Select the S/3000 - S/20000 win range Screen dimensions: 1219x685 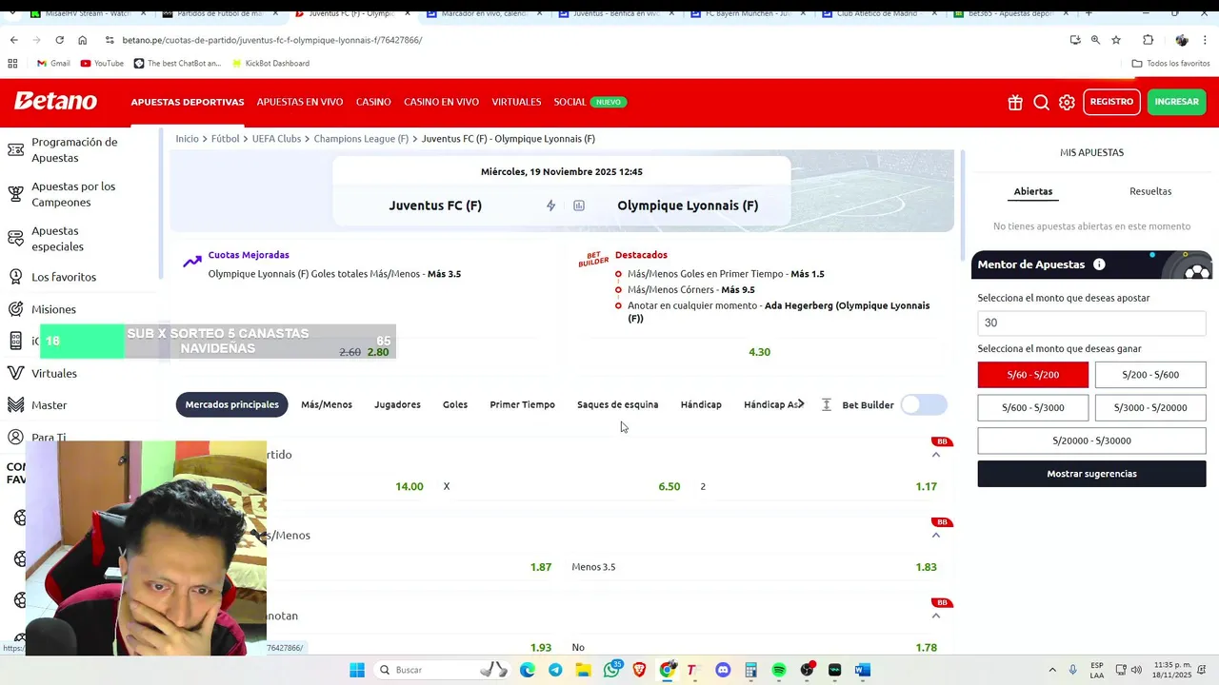pos(1150,407)
